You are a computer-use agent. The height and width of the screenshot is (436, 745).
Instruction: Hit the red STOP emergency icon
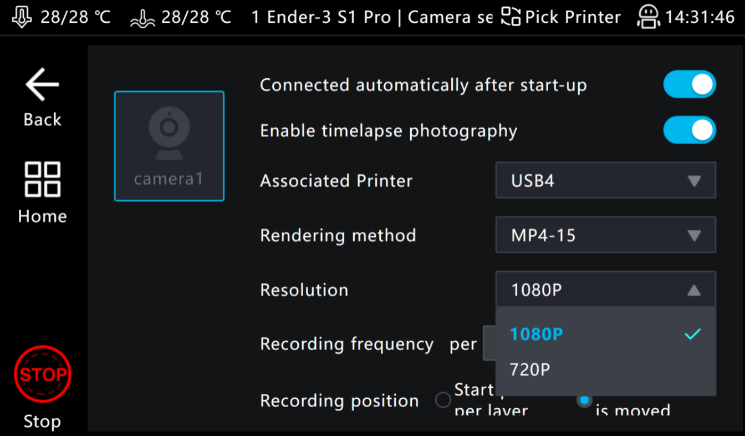point(43,374)
